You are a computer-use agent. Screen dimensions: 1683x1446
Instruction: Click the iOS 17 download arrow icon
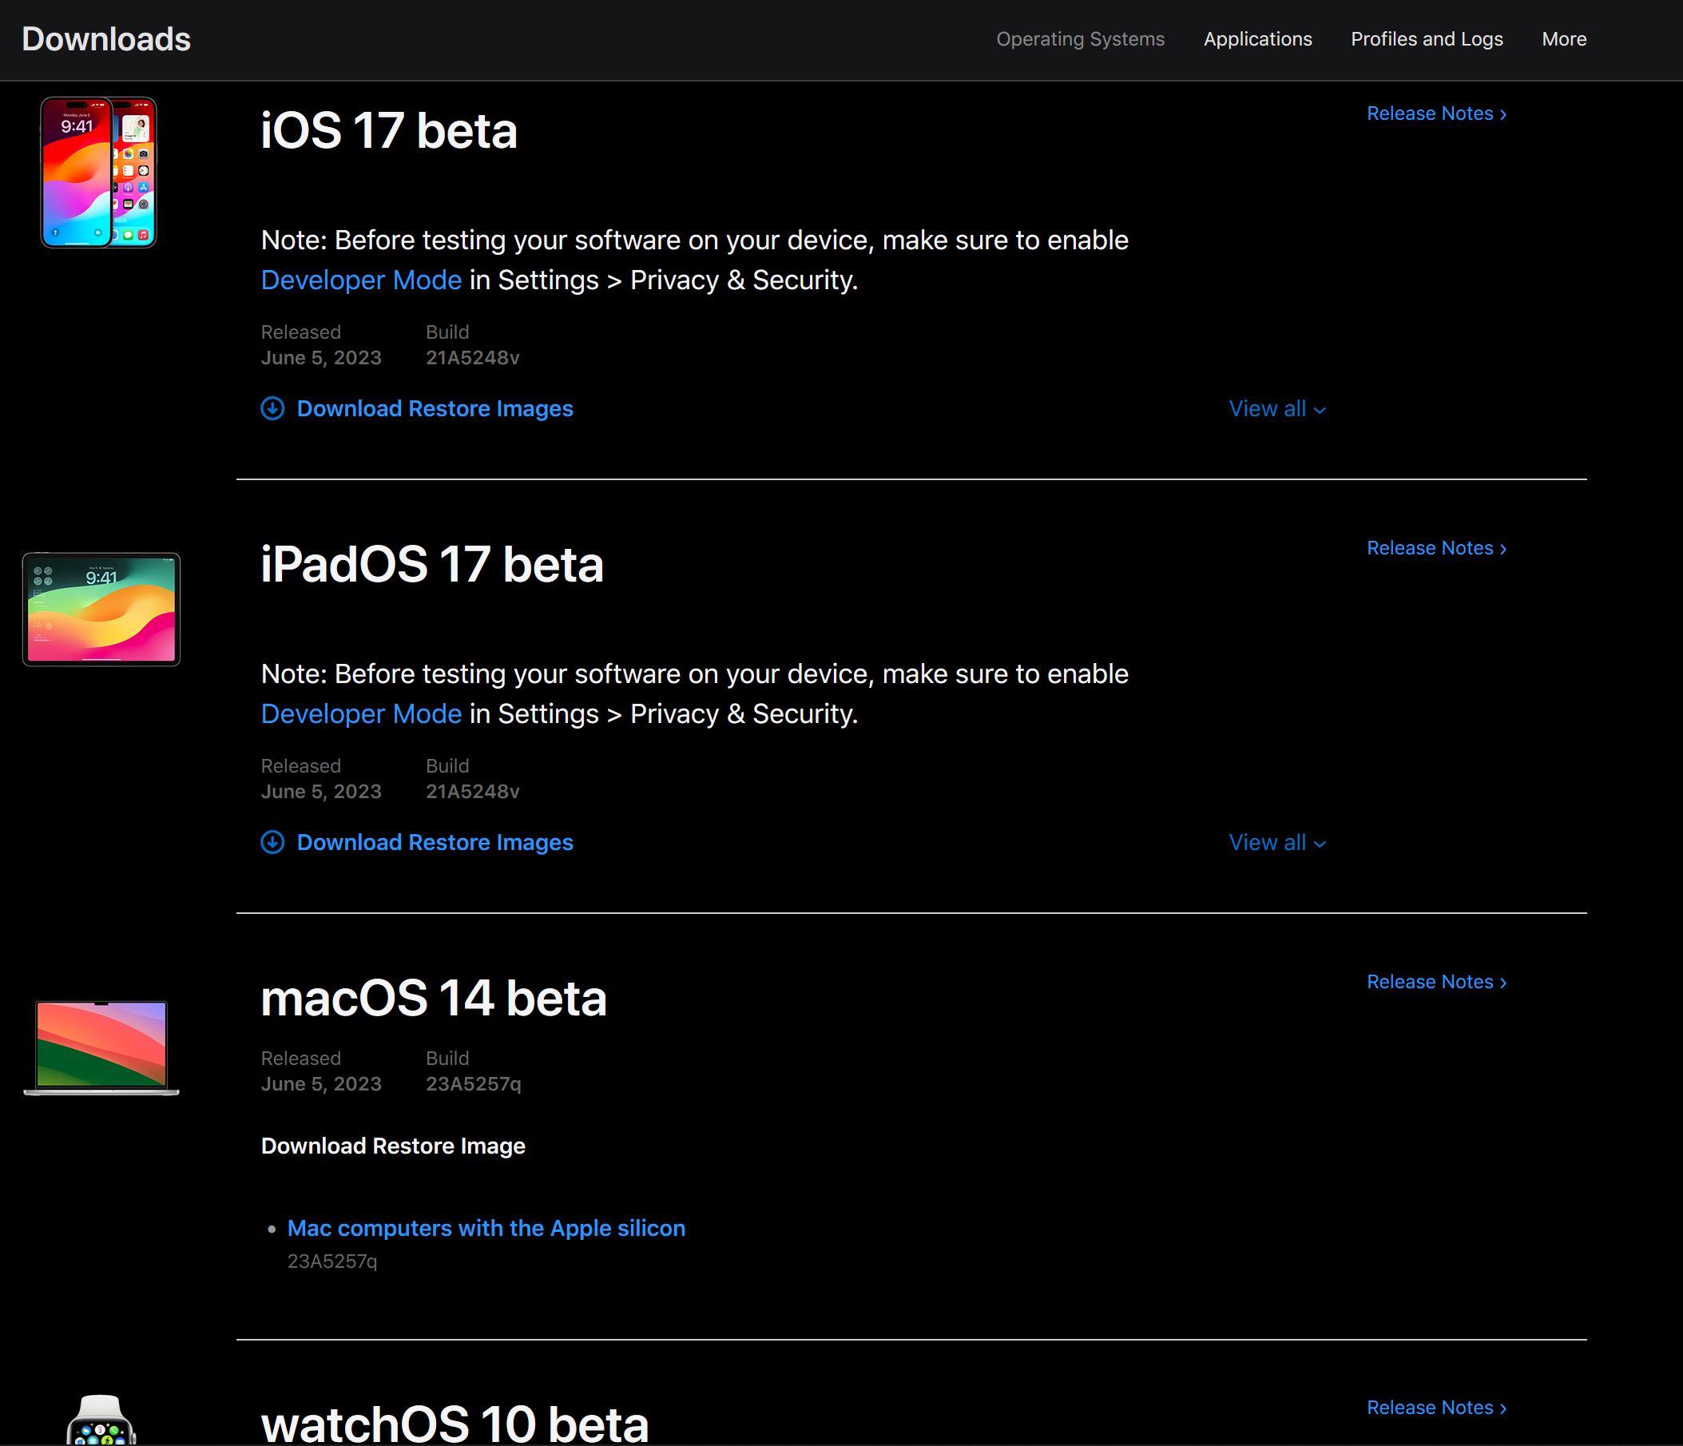pyautogui.click(x=272, y=408)
